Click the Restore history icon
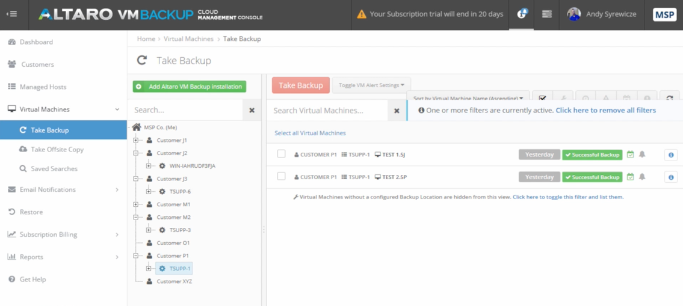This screenshot has width=683, height=306. click(12, 212)
